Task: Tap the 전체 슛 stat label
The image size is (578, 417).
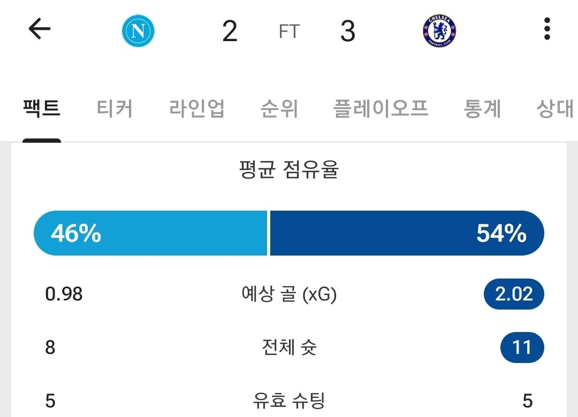Action: (289, 347)
